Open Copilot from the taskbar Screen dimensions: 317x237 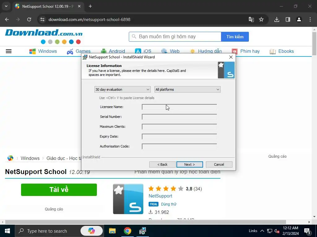pyautogui.click(x=91, y=231)
